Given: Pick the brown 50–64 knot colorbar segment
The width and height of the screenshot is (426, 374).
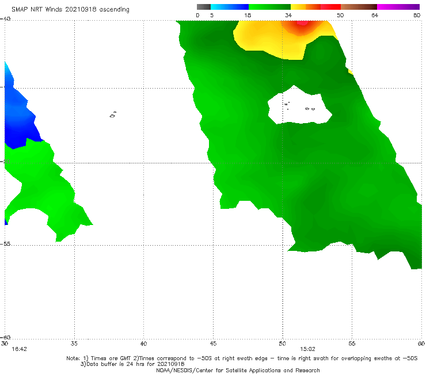Looking at the screenshot, I should [x=359, y=7].
